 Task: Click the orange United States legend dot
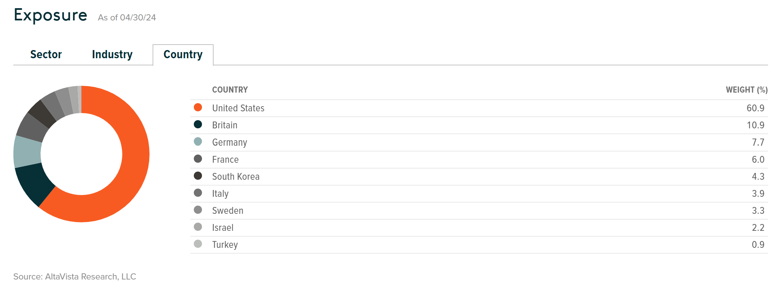pyautogui.click(x=198, y=108)
